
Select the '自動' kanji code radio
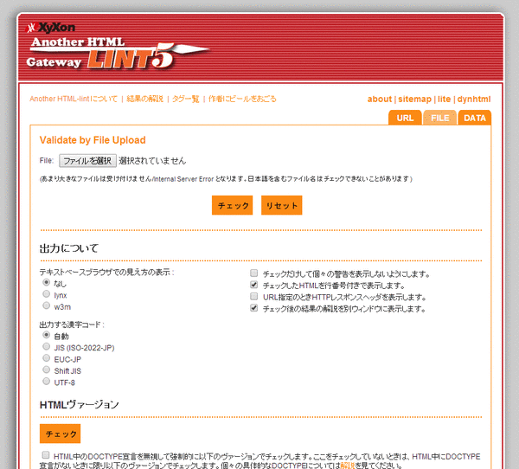[47, 335]
